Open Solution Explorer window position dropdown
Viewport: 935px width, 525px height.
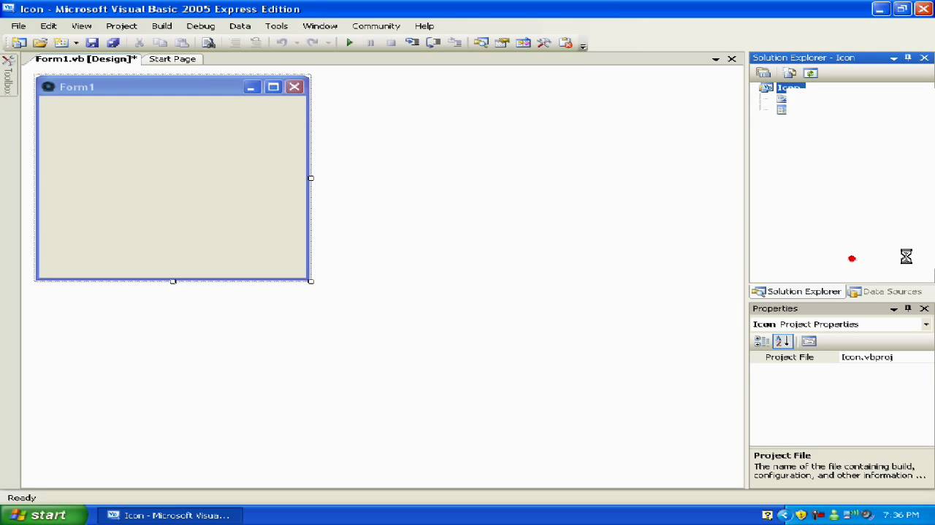(x=893, y=58)
